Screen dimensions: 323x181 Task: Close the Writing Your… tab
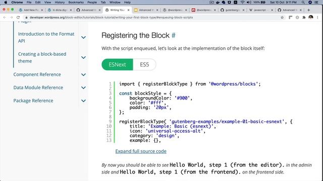(129, 10)
